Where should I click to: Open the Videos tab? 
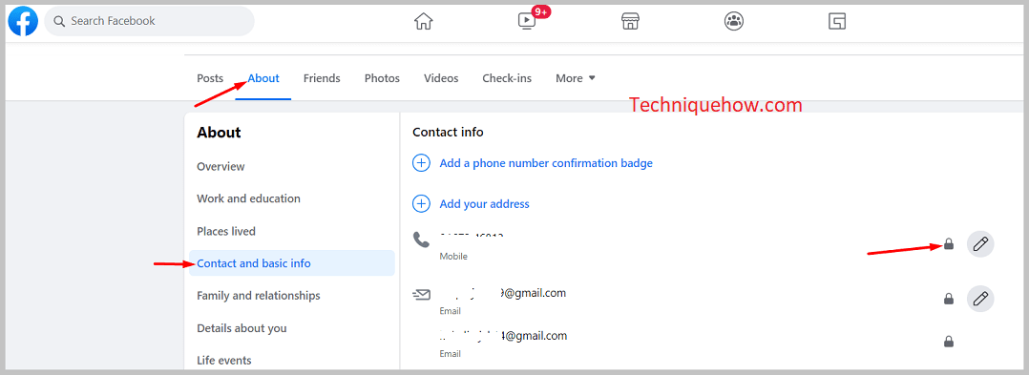click(441, 78)
